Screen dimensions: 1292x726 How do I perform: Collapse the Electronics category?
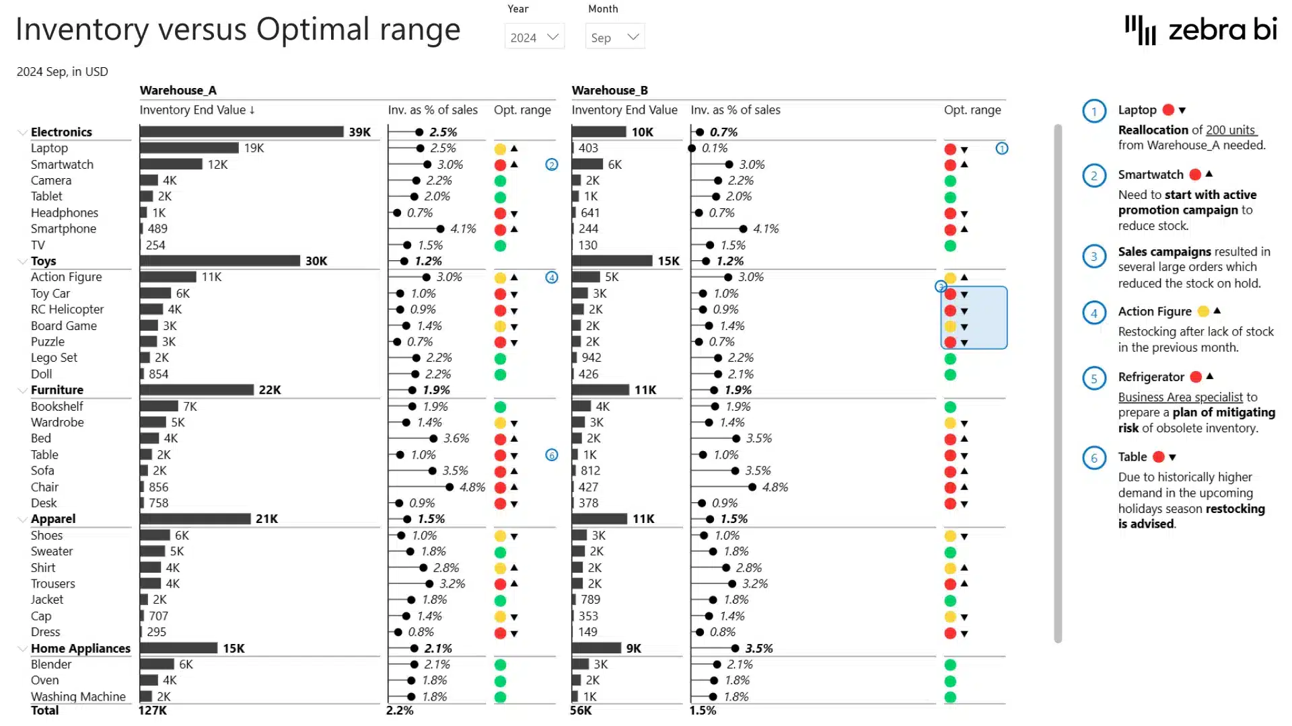click(22, 132)
